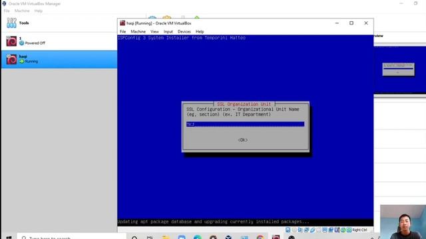Viewport: 426px width, 239px height.
Task: Close the haqi VM window
Action: point(366,23)
